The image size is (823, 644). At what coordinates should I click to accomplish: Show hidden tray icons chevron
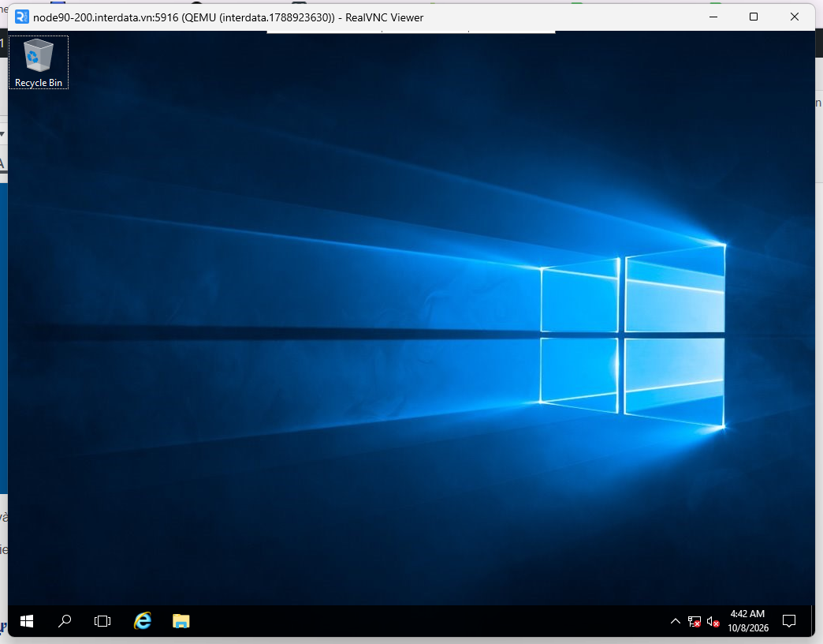(x=676, y=621)
